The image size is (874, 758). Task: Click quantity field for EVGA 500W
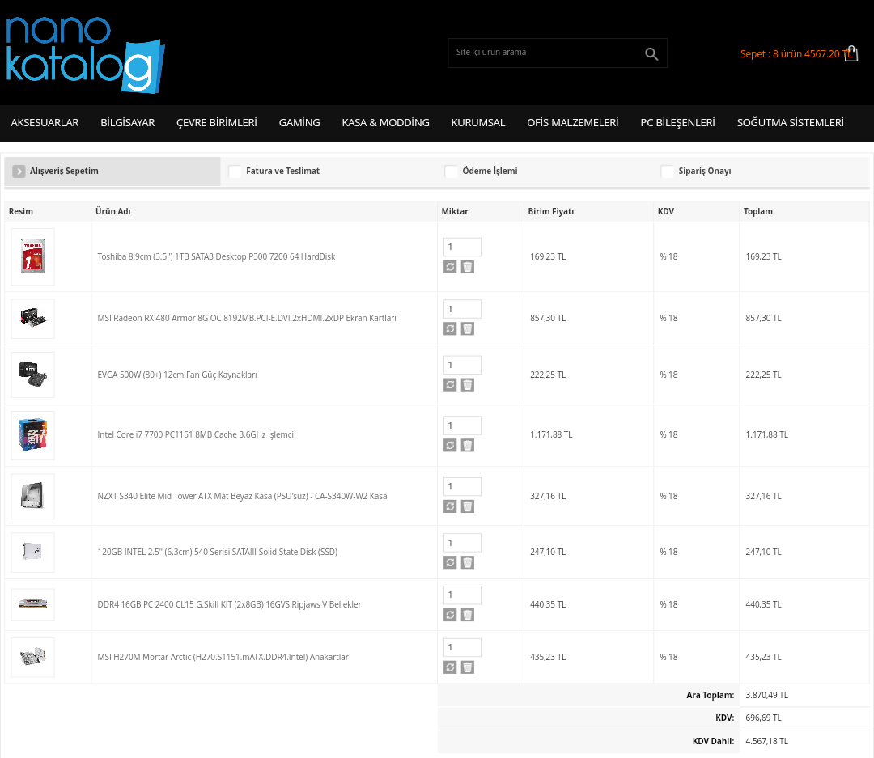pyautogui.click(x=462, y=365)
